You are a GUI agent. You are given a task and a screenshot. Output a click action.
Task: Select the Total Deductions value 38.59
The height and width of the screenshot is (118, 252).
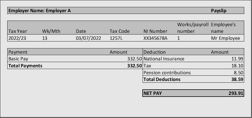click(x=237, y=79)
